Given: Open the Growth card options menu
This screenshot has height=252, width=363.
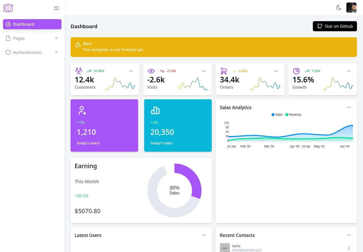Looking at the screenshot, I should [349, 71].
